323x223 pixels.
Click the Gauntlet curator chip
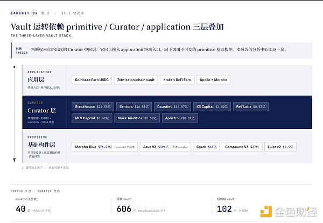click(x=172, y=107)
